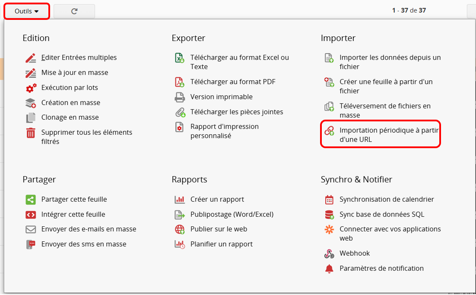Click the paperclip icon for pièces jointes
Screen dimensions: 476x295
pyautogui.click(x=180, y=112)
